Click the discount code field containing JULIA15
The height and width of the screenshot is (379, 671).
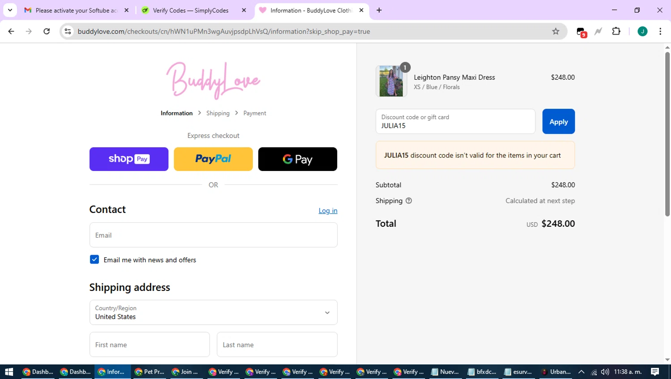click(455, 121)
